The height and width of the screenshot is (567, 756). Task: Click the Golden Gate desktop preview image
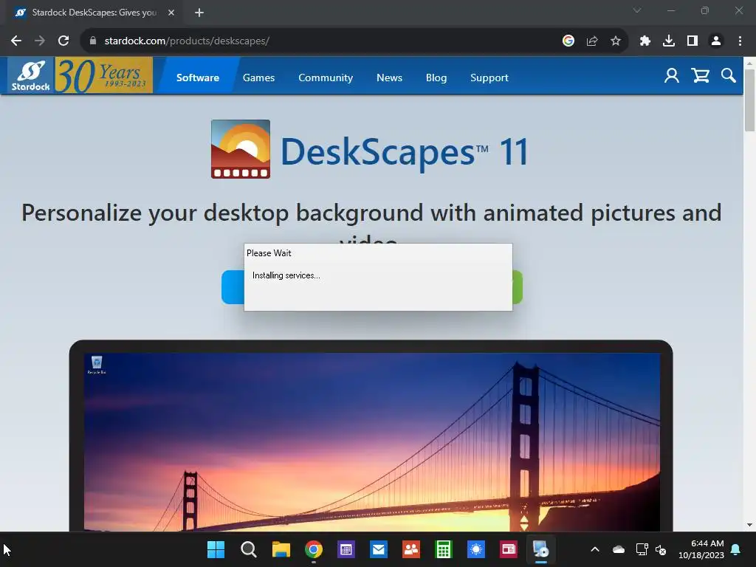pyautogui.click(x=372, y=441)
